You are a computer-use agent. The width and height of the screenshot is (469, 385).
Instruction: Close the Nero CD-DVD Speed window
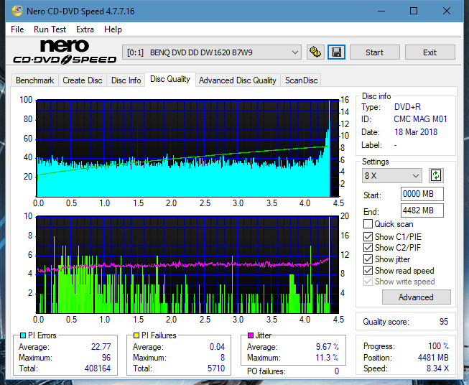coord(447,11)
